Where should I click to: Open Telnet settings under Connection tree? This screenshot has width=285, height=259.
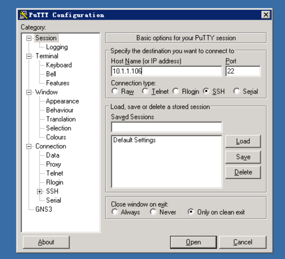click(x=55, y=173)
